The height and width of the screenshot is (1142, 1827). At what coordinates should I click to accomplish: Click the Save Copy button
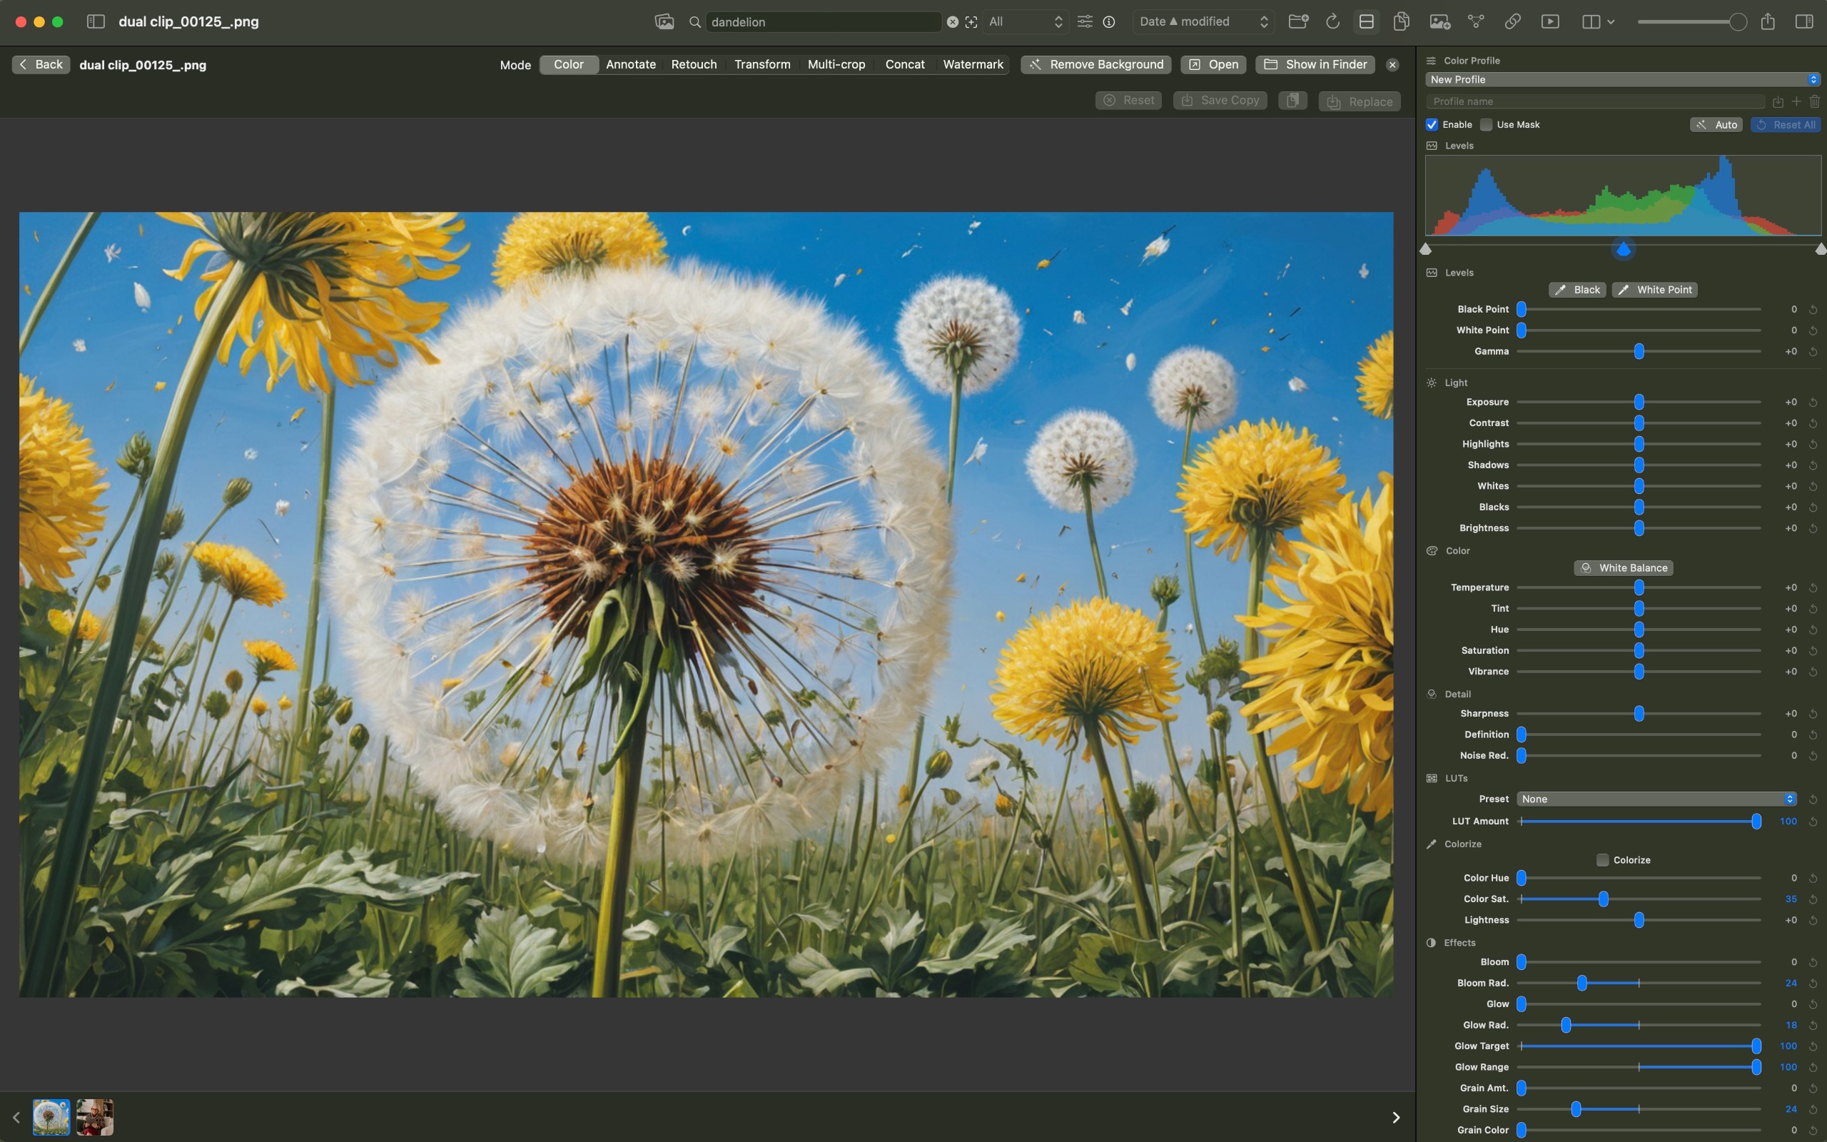click(1220, 101)
